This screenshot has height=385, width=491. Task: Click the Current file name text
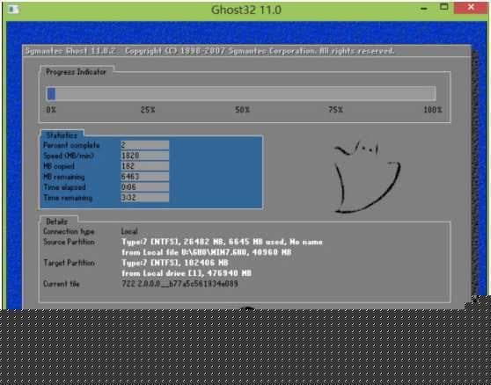[x=180, y=284]
